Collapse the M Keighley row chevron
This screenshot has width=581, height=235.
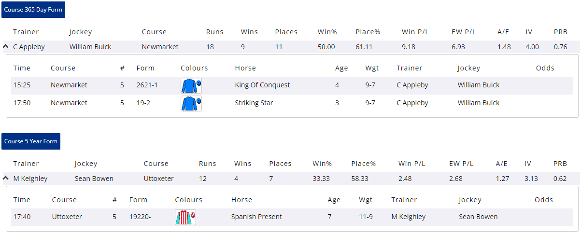coord(6,179)
